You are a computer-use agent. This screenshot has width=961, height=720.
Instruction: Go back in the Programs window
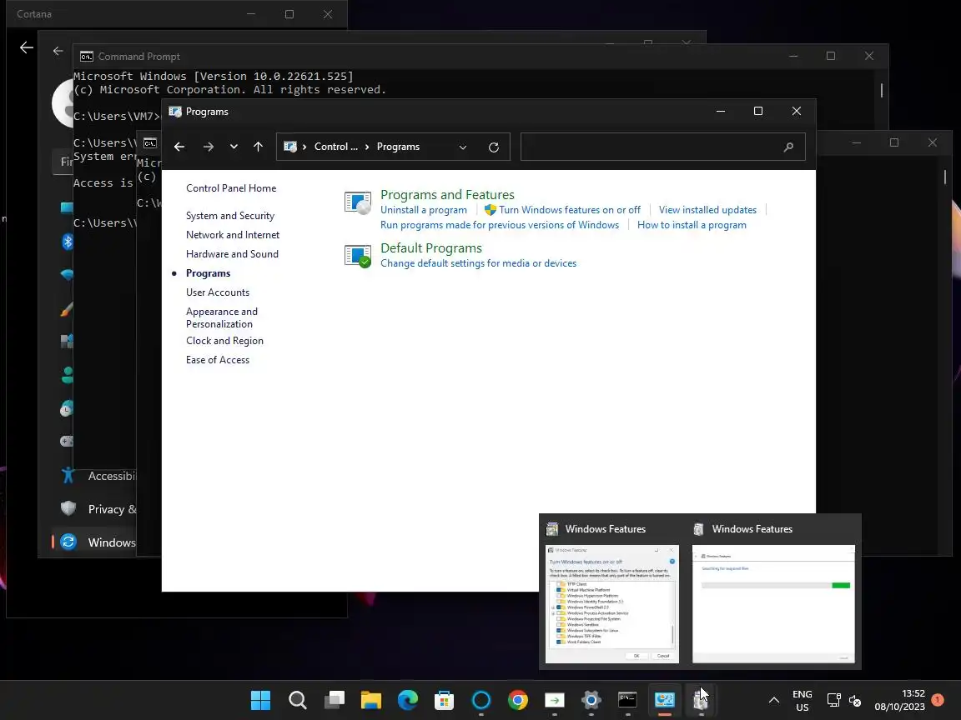point(179,147)
